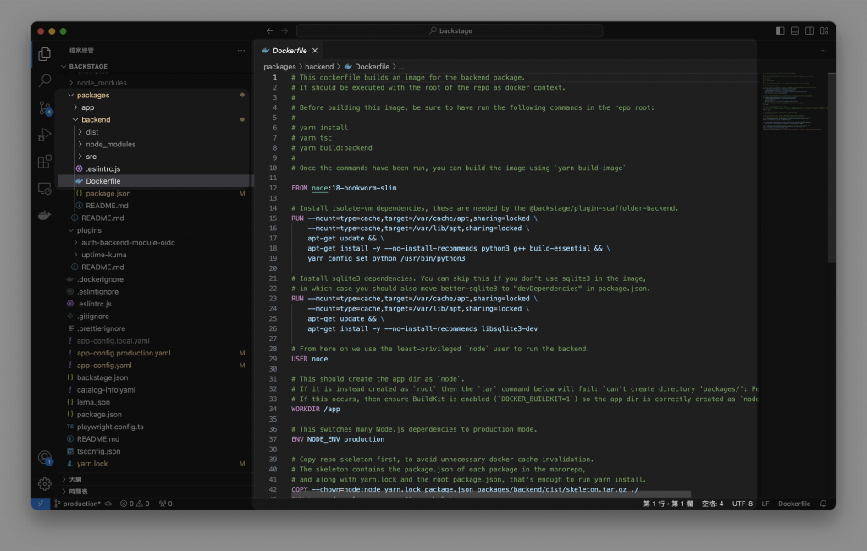This screenshot has height=551, width=867.
Task: Click the editor minimap code overview
Action: point(792,101)
